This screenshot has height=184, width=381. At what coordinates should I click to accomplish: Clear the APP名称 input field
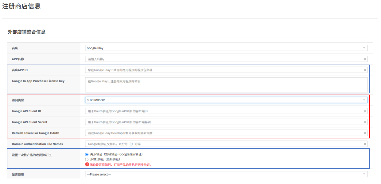click(365, 59)
